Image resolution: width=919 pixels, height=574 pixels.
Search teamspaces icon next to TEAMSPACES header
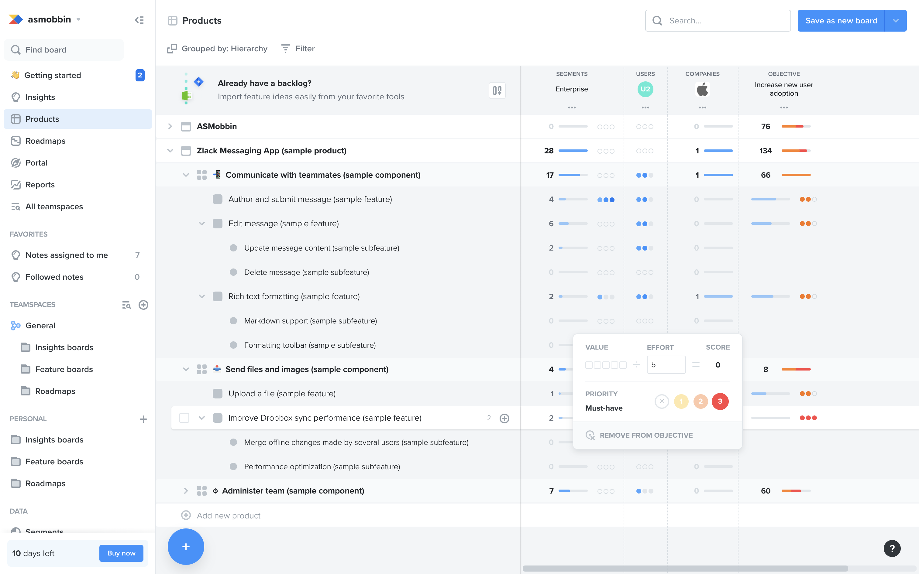coord(126,305)
